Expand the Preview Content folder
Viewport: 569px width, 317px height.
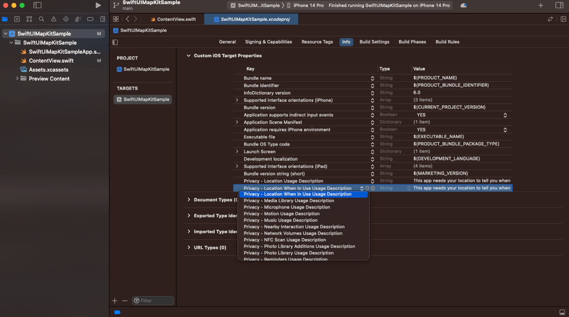17,79
